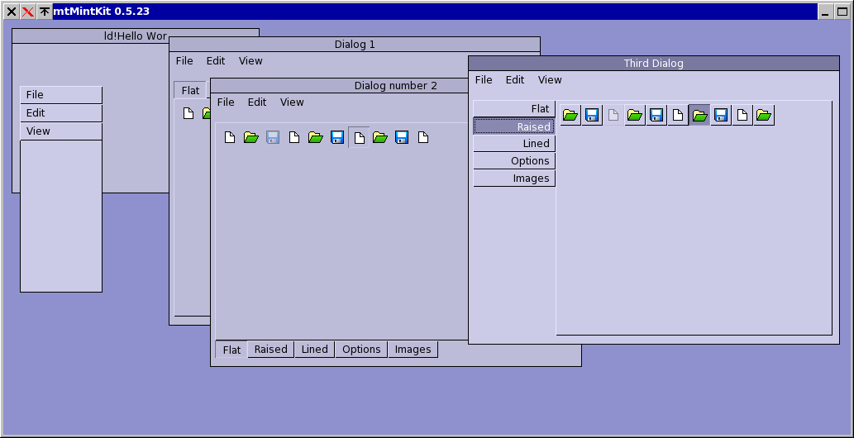Click the outlined new document icon in Dialog number 2
The width and height of the screenshot is (854, 438).
point(359,137)
